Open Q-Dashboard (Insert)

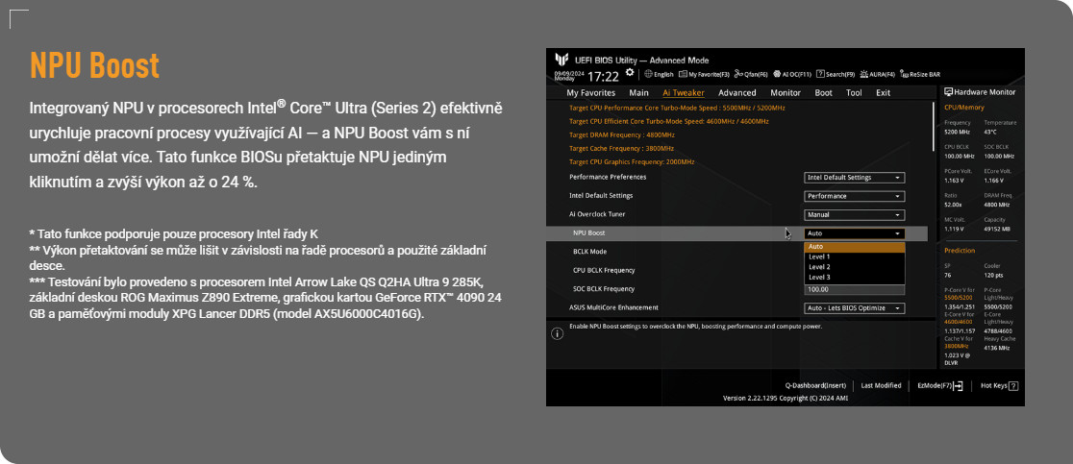pyautogui.click(x=817, y=385)
